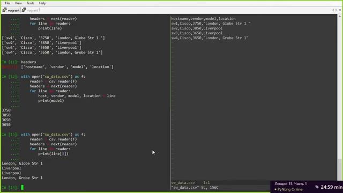Click the scrollbar up arrow

tap(339, 17)
